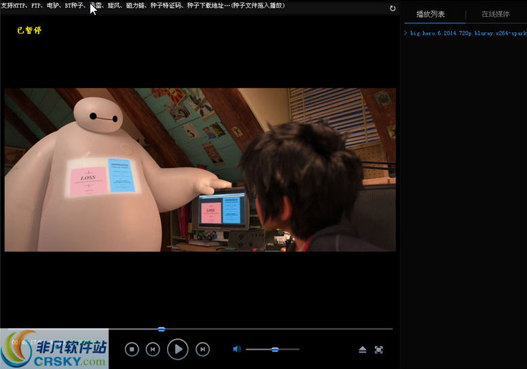This screenshot has width=527, height=369.
Task: Click the supported formats title text
Action: point(143,5)
